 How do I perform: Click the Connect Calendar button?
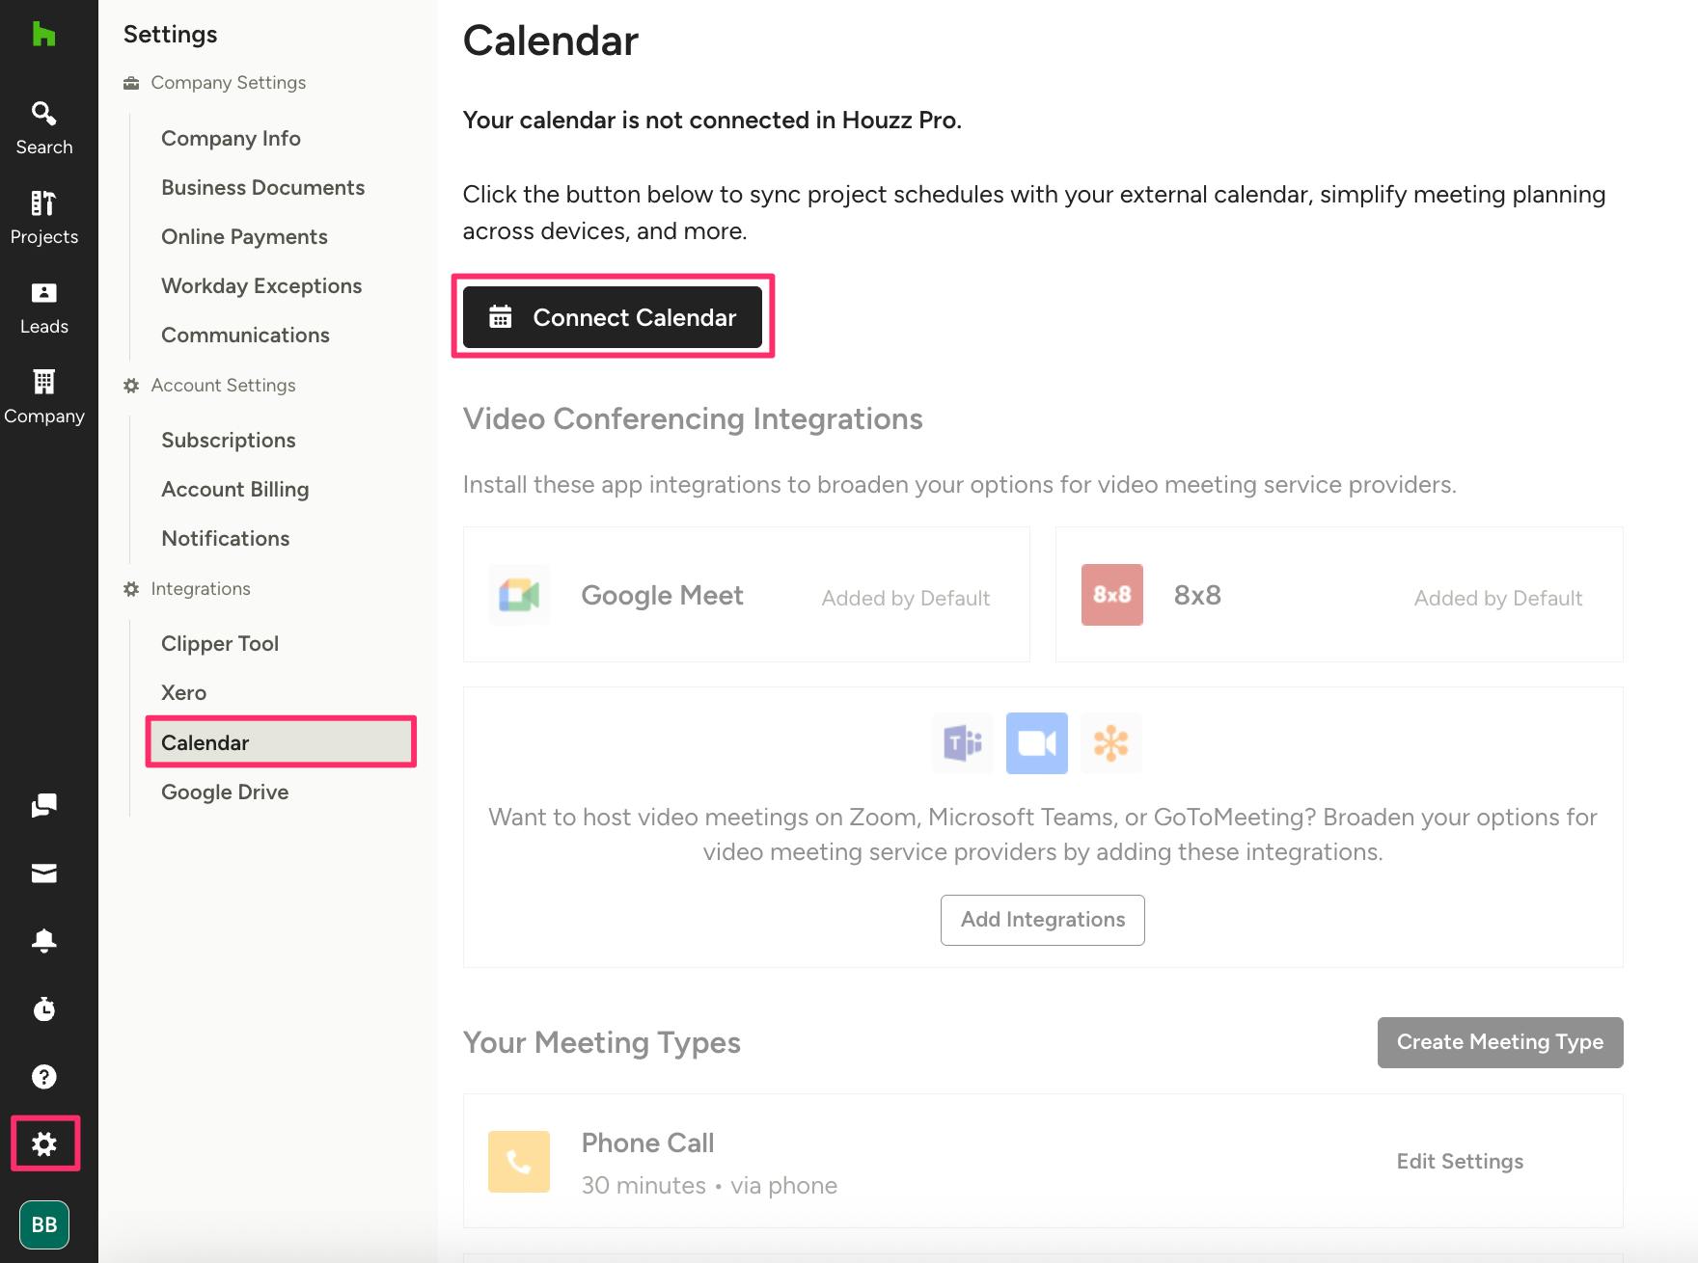(x=613, y=317)
